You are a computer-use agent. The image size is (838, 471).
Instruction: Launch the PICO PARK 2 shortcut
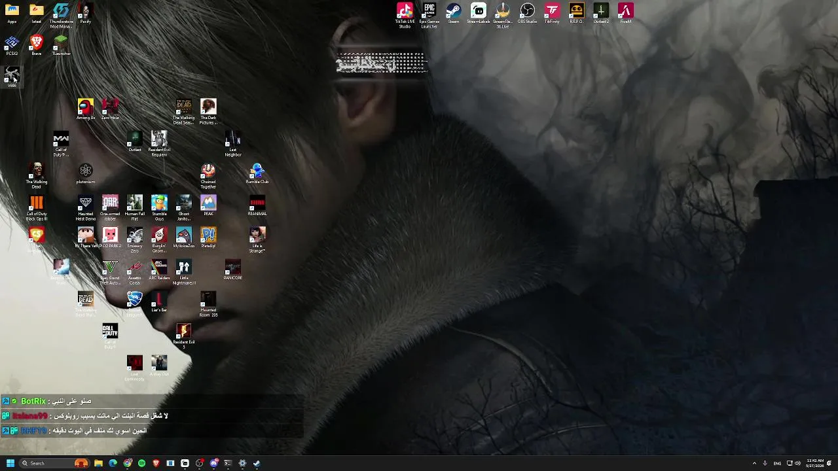pos(110,237)
